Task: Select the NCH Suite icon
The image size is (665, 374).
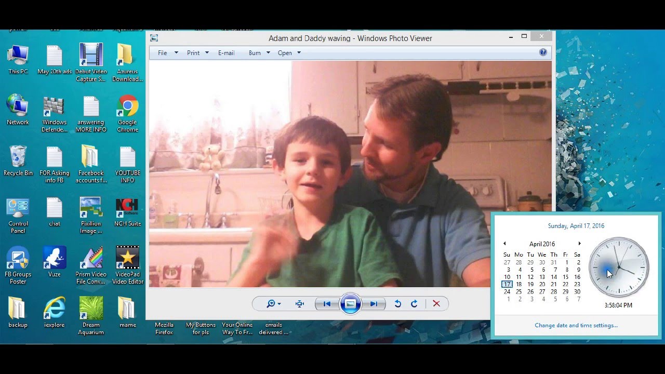Action: point(127,212)
